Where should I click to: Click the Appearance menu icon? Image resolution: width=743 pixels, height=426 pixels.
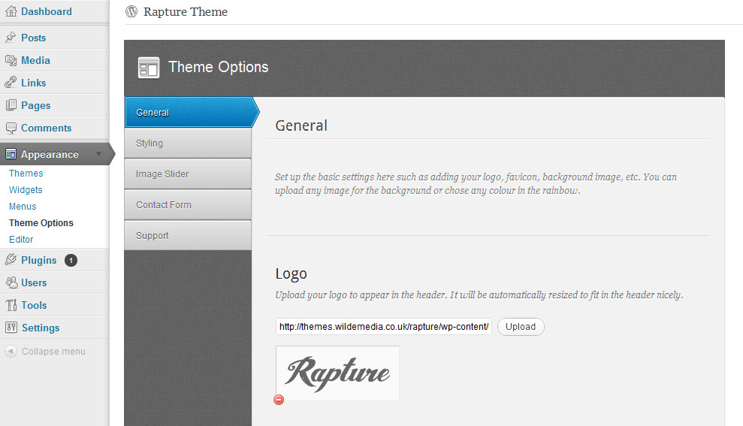[11, 154]
